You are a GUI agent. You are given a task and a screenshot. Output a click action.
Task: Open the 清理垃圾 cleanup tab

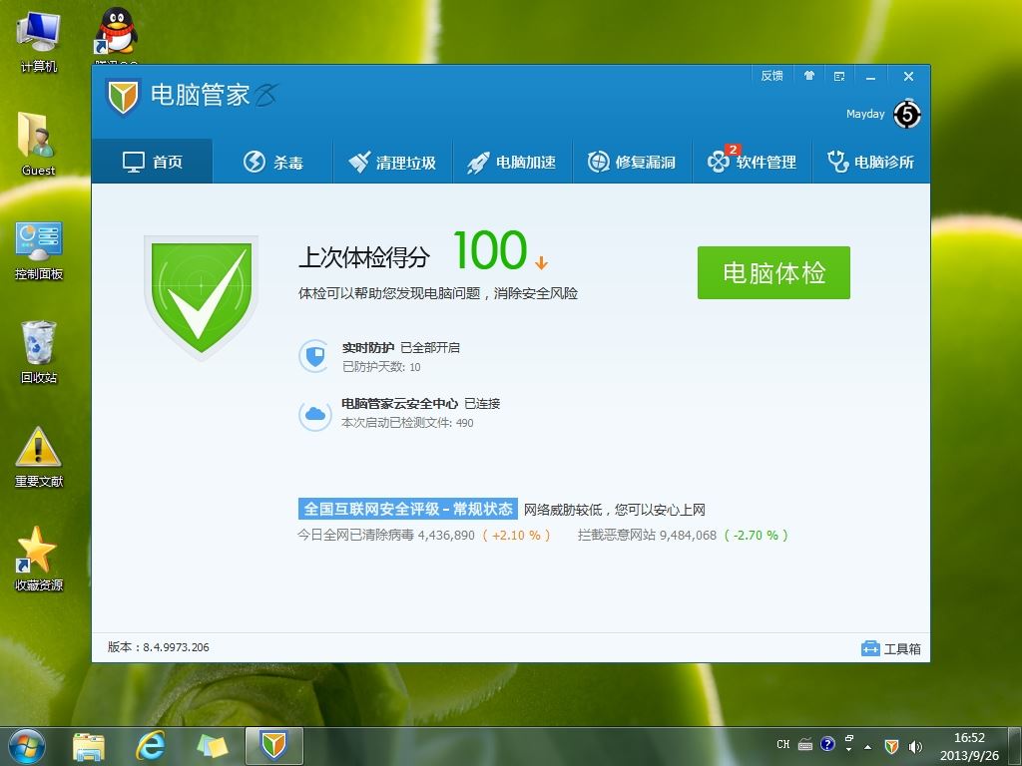(392, 162)
